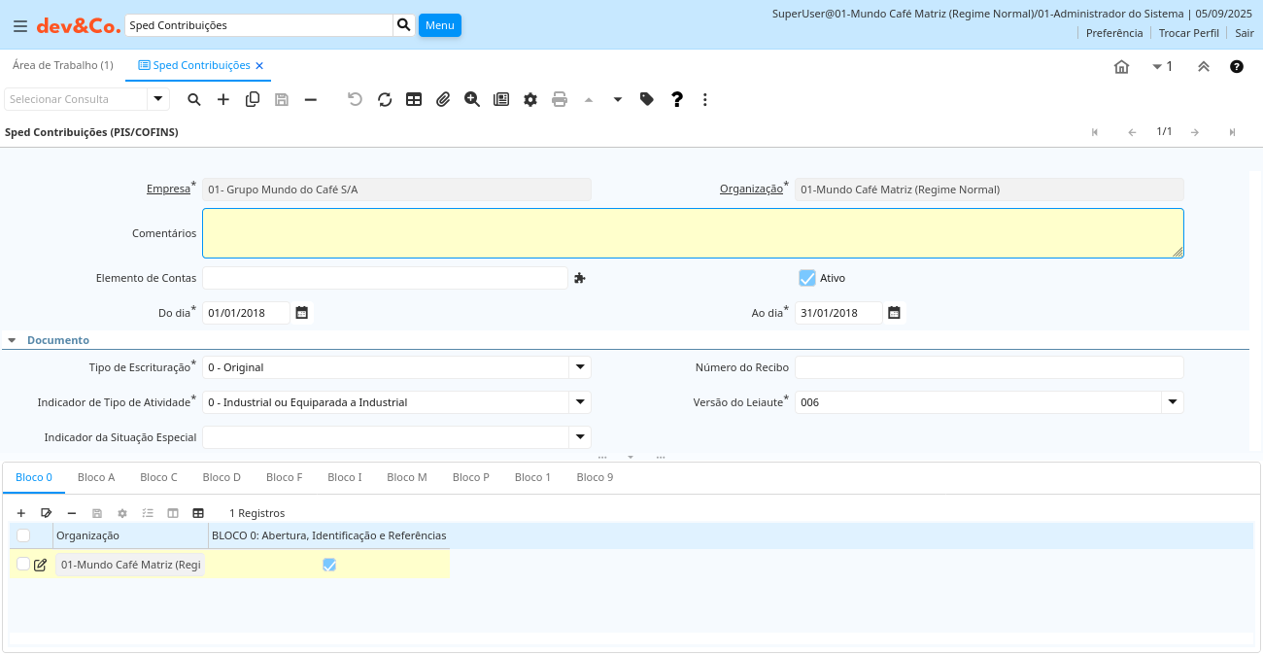Open process gear icon in the toolbar
The image size is (1263, 655).
[x=530, y=99]
